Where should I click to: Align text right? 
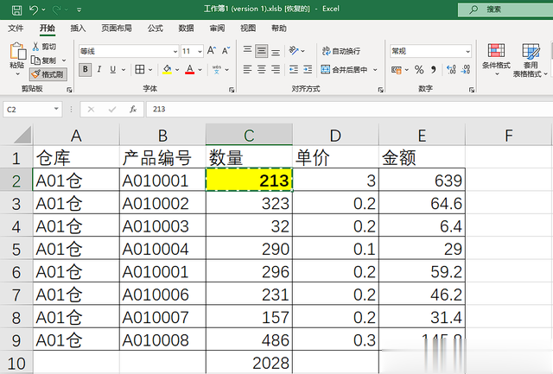pos(276,69)
